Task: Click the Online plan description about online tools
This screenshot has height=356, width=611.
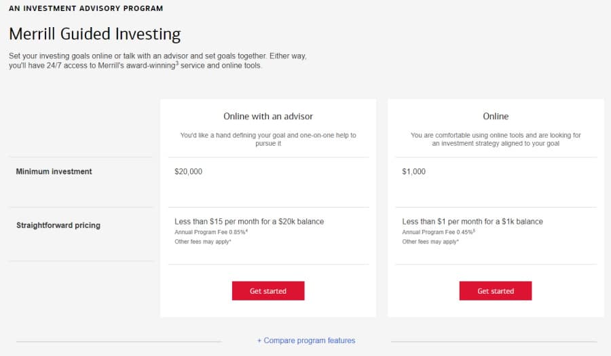Action: pos(496,139)
